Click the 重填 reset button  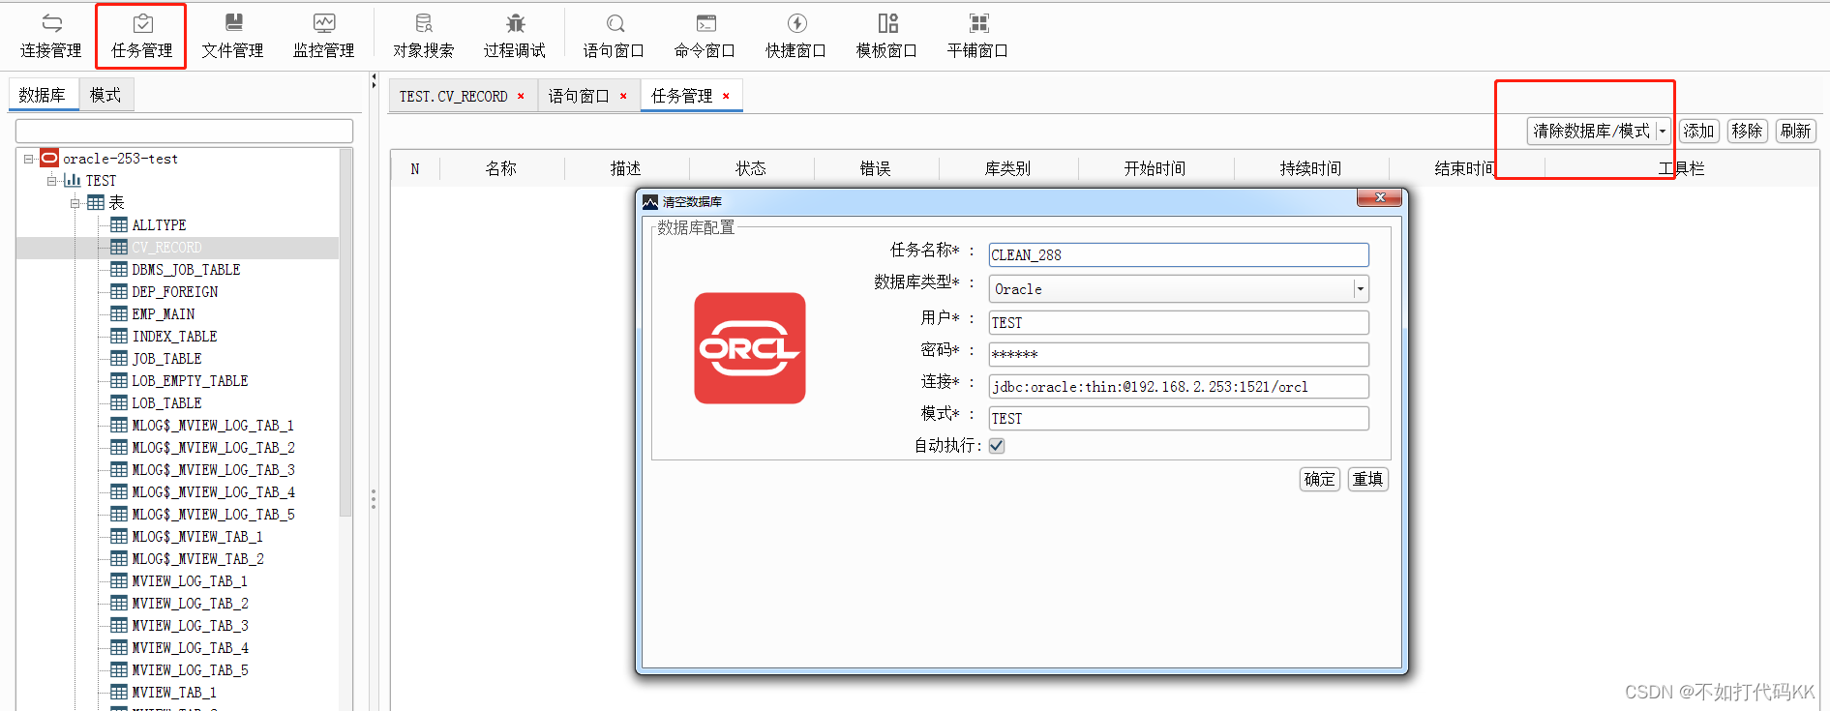coord(1368,479)
